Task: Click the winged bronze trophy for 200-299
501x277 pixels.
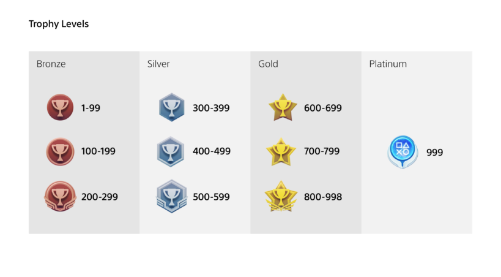Action: 60,197
